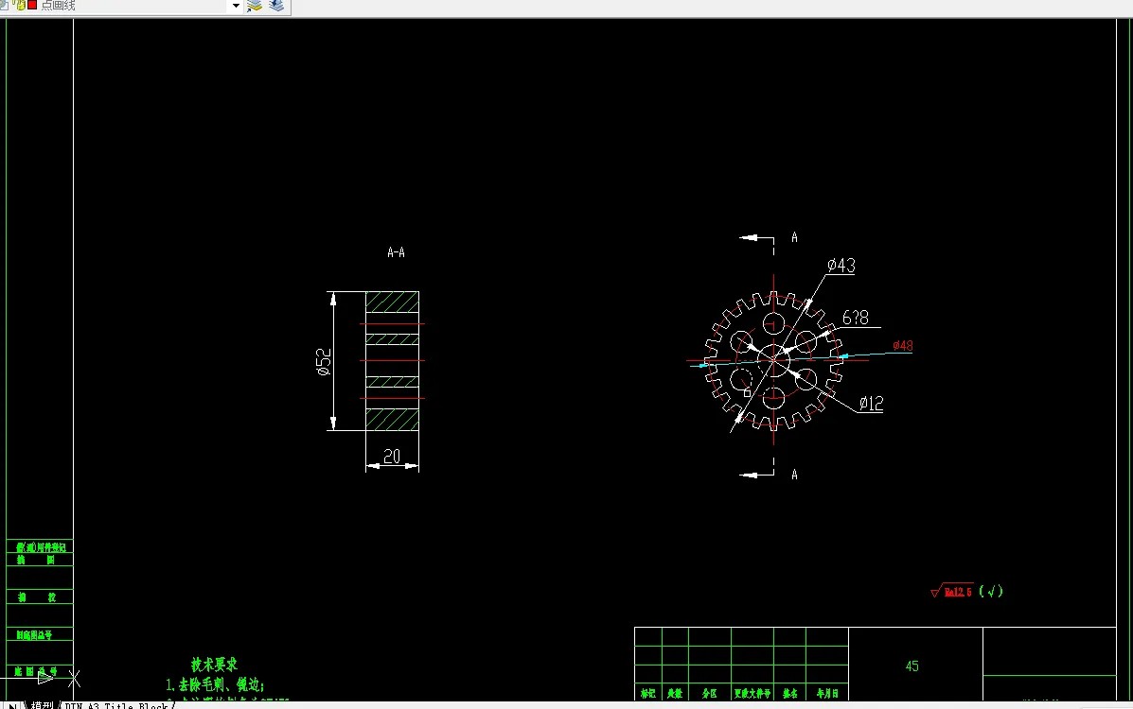
Task: Click the layout tab scroll arrow
Action: (12, 705)
